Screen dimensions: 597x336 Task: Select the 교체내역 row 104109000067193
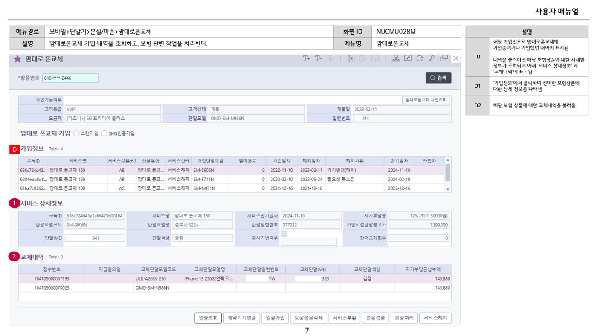pyautogui.click(x=235, y=278)
